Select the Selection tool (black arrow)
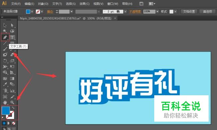This screenshot has width=217, height=130. [5, 25]
